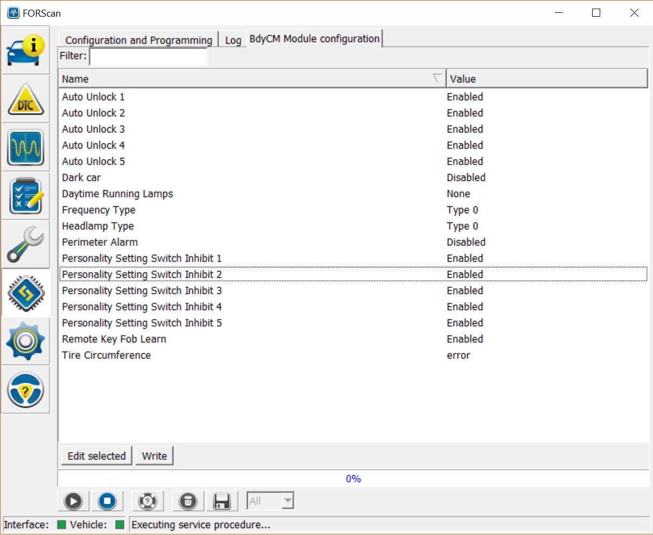Select the Dark car row
The height and width of the screenshot is (535, 653).
(x=353, y=178)
